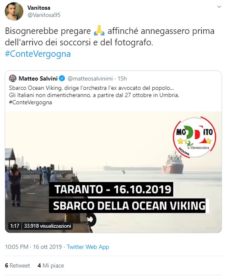228x276 pixels.
Task: Open the Twitter Web App source link
Action: pos(88,247)
